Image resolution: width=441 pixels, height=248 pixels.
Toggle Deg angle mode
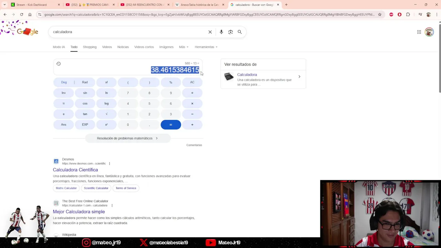click(x=64, y=82)
